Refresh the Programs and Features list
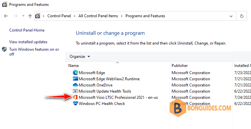The width and height of the screenshot is (251, 129). click(242, 16)
